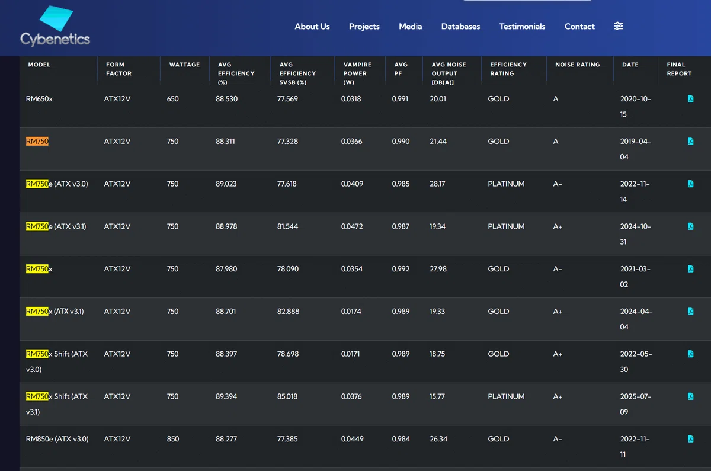Go to the Projects page
The image size is (711, 471).
tap(364, 27)
